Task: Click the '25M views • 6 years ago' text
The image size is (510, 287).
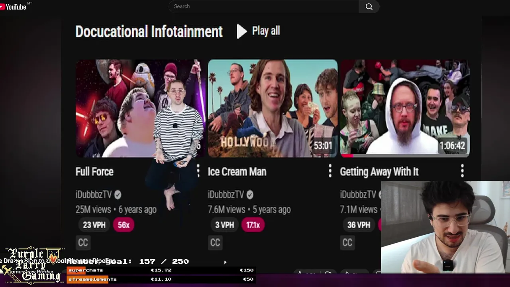Action: [116, 210]
